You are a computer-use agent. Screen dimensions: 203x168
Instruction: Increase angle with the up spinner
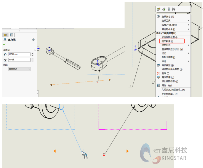click(x=32, y=59)
